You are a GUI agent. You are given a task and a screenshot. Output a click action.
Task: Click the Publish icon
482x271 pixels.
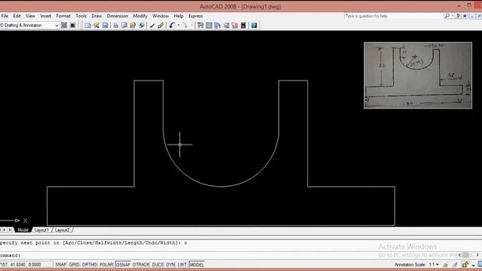133,26
